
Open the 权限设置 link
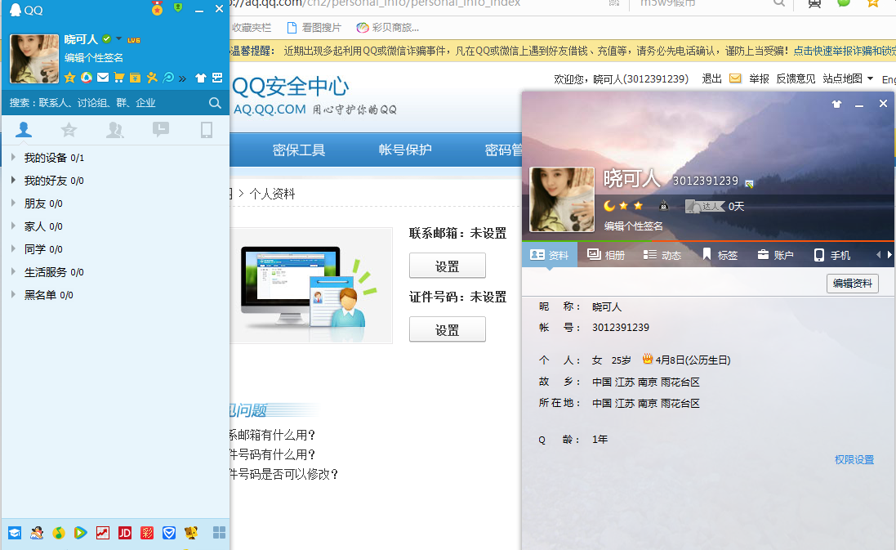point(854,459)
